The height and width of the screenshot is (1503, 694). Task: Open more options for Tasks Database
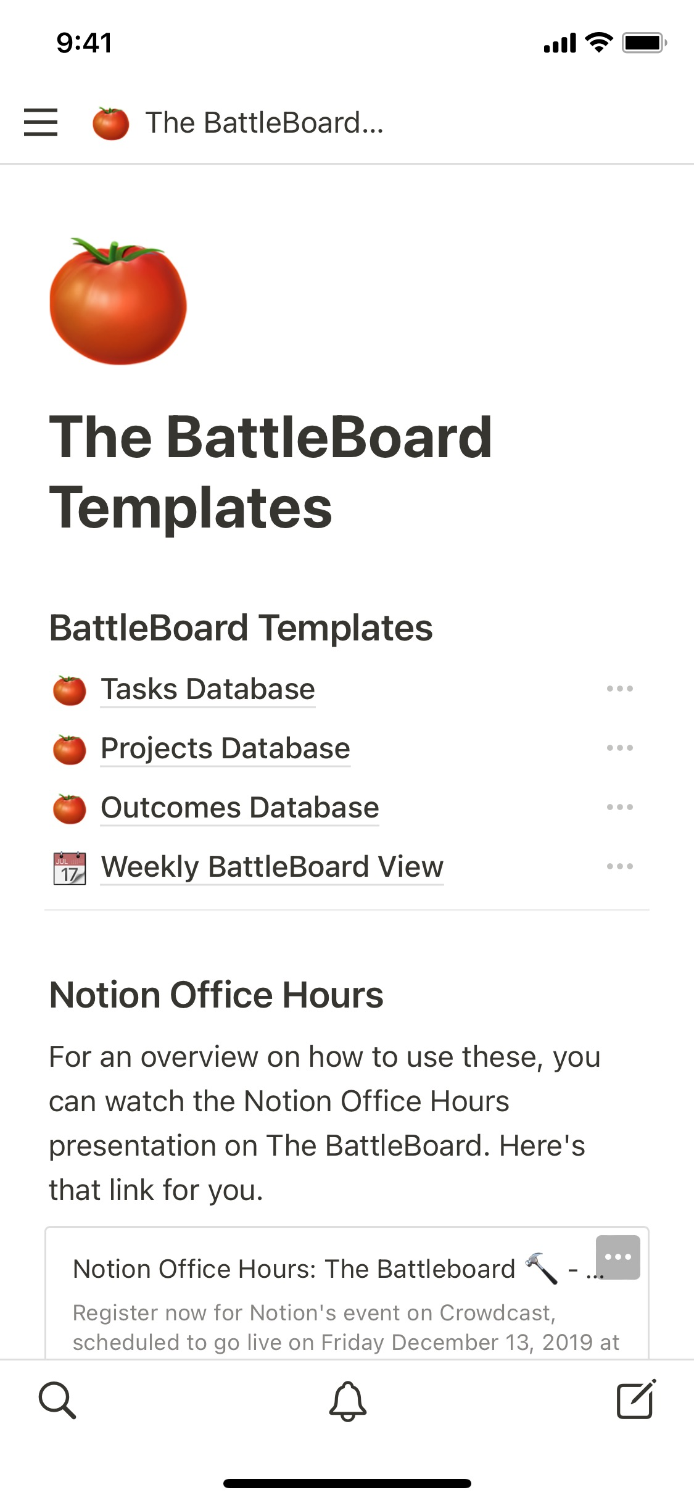619,689
